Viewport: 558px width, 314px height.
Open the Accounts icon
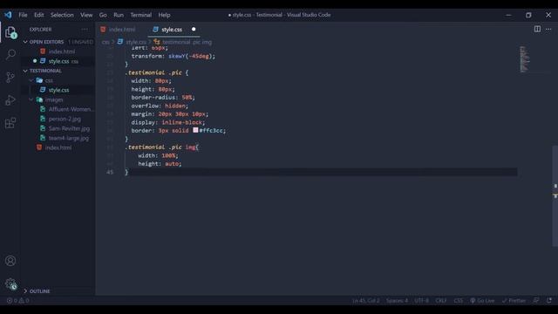10,261
